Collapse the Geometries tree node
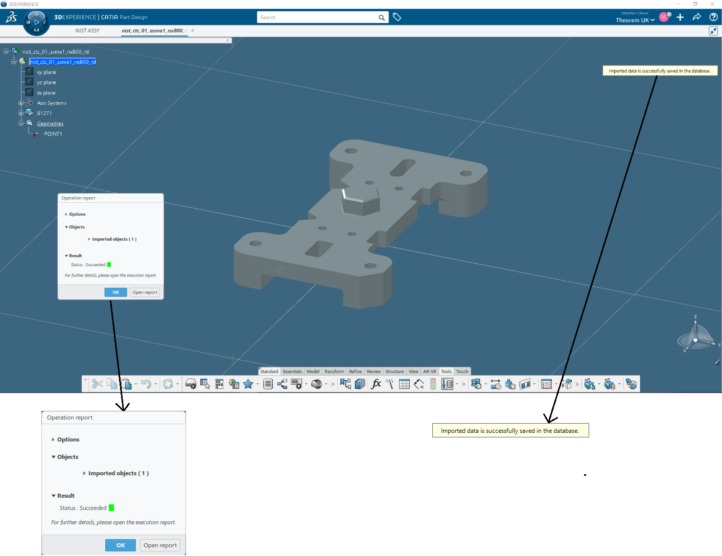Image resolution: width=722 pixels, height=556 pixels. (x=21, y=123)
